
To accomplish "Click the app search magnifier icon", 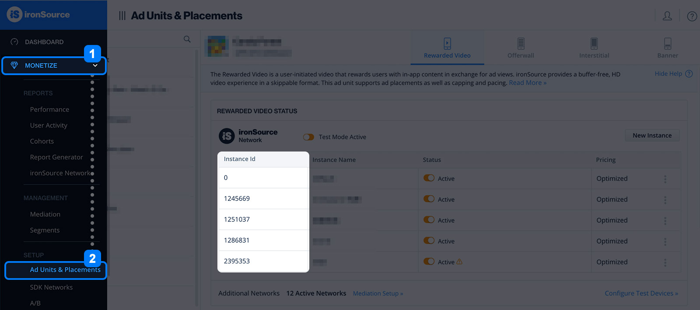I will [x=187, y=39].
